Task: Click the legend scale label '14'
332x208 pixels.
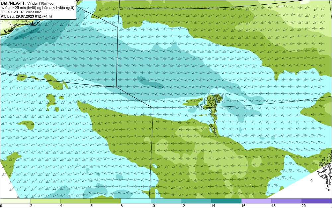Action: 213,206
